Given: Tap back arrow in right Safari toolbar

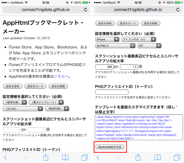Looking at the screenshot, I should point(98,158).
